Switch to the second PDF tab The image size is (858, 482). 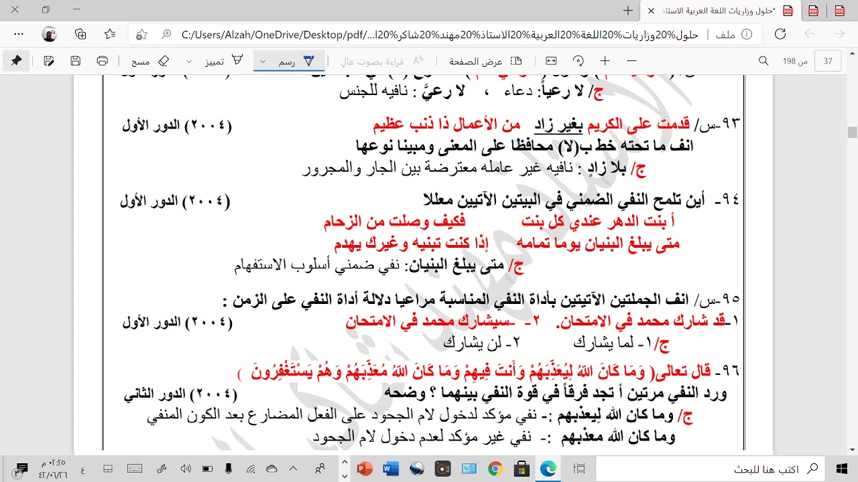click(813, 10)
